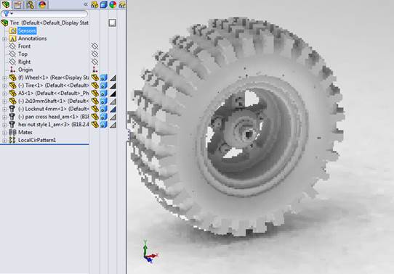Expand the (-) Tire<1> component

point(4,86)
